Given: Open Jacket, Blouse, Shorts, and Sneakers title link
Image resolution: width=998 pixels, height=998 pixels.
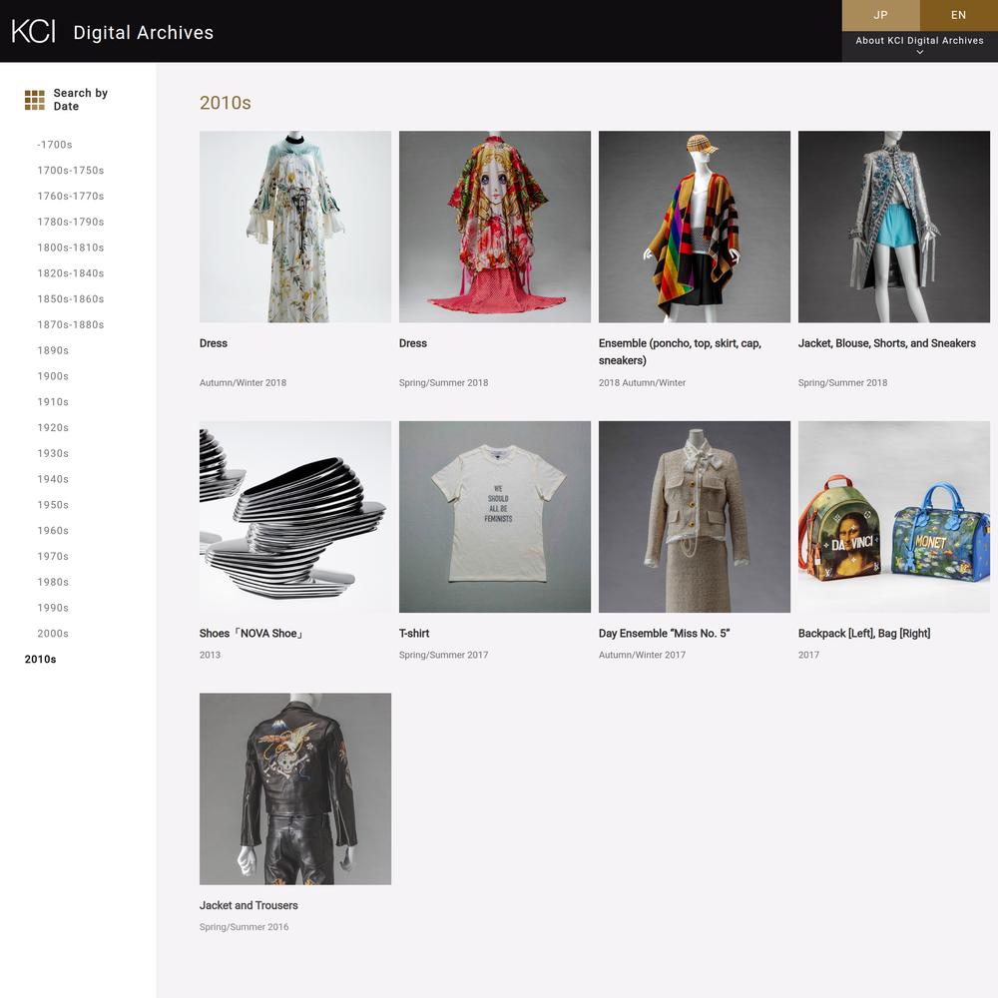Looking at the screenshot, I should 886,343.
